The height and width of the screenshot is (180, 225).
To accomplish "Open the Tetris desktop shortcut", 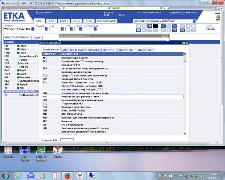I will (x=25, y=154).
